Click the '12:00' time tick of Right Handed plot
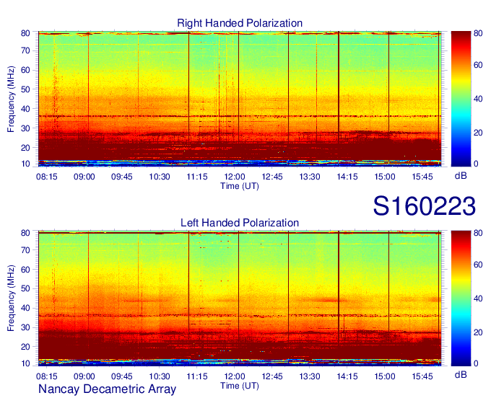 pos(235,177)
